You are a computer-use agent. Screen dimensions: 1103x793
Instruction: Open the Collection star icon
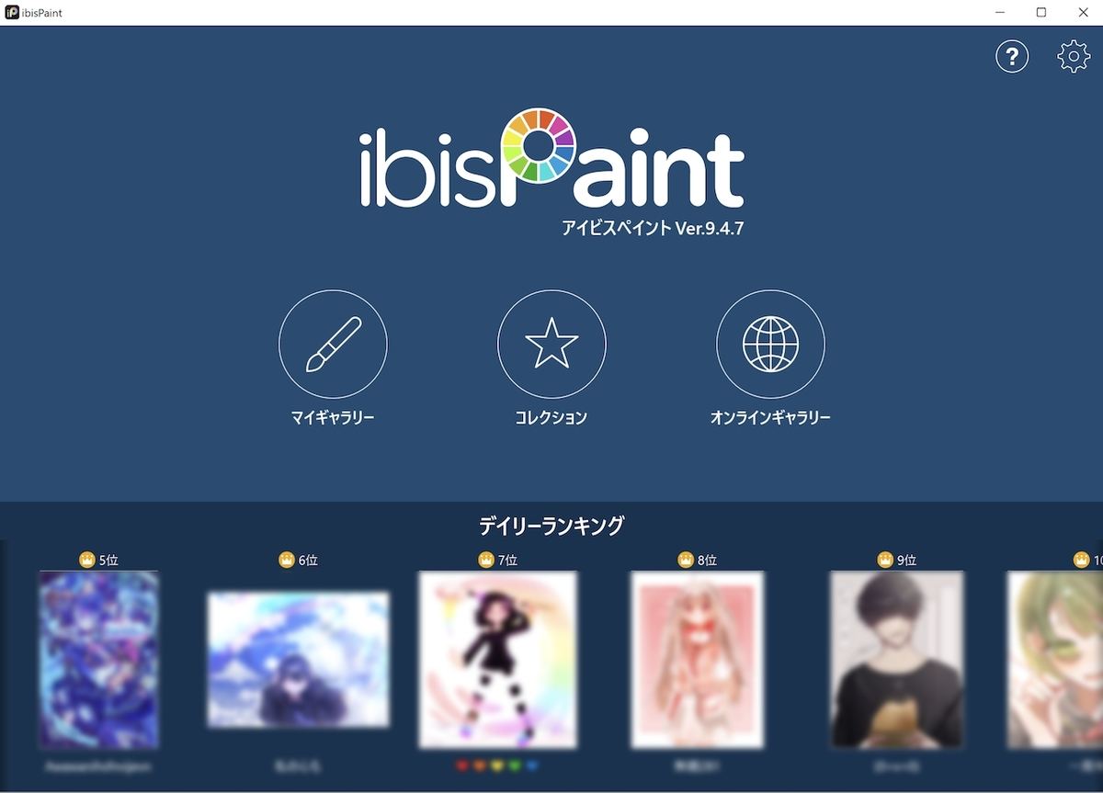(551, 345)
